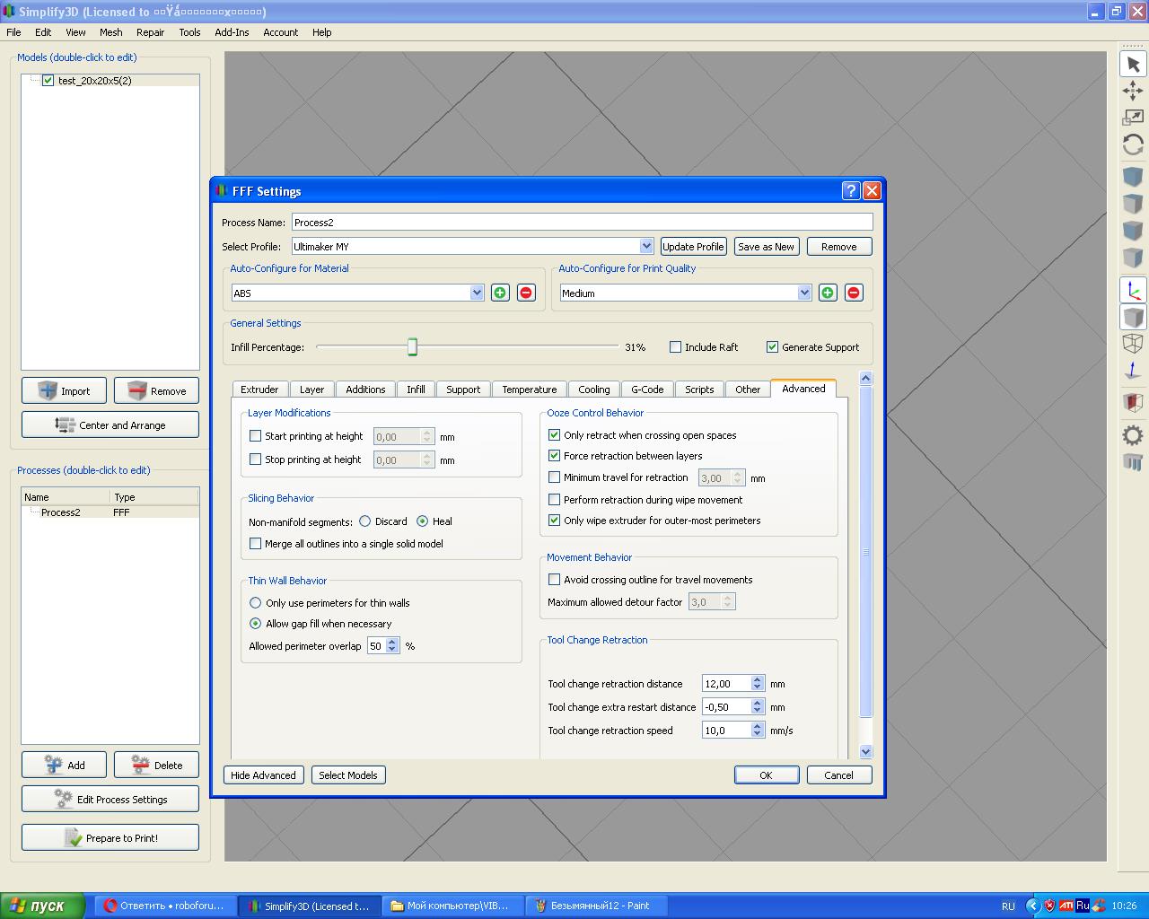Open the Medium print quality dropdown

[x=804, y=293]
